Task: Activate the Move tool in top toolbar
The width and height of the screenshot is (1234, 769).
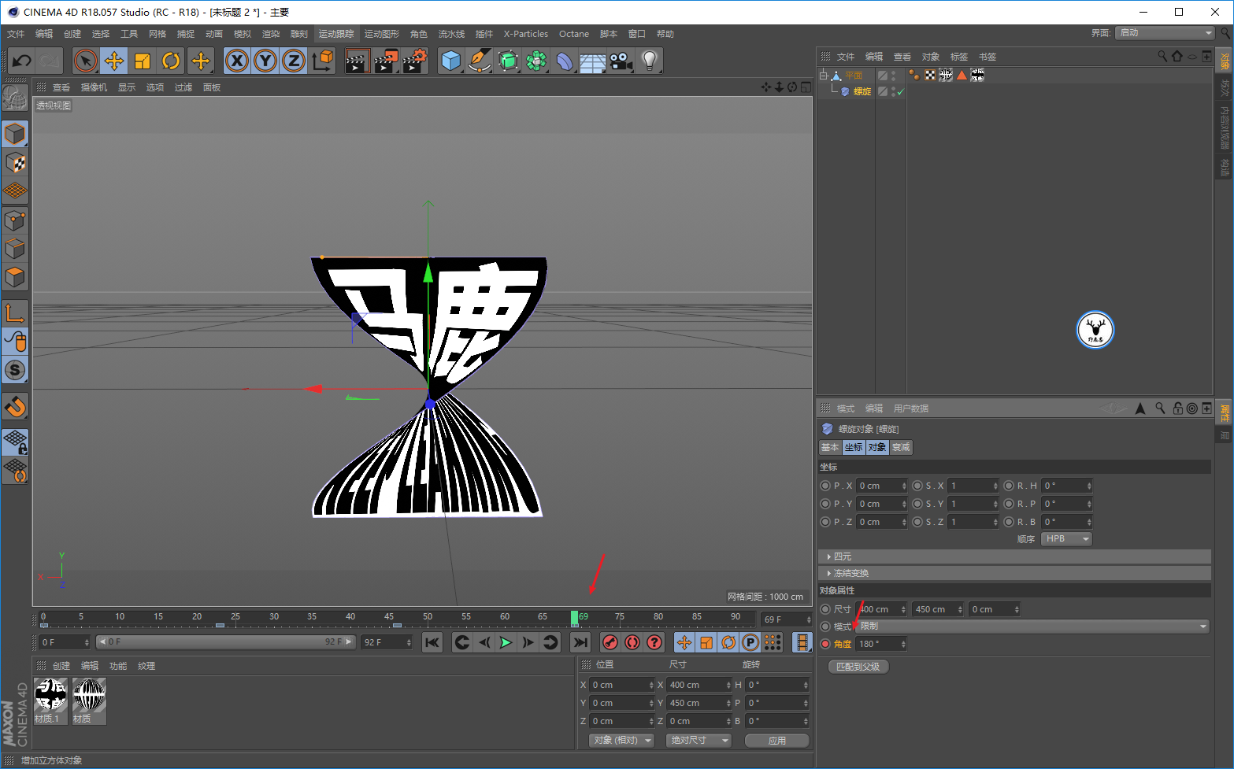Action: click(x=114, y=61)
